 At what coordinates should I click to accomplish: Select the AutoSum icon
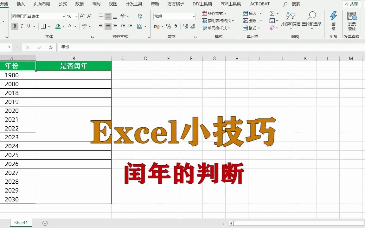coord(272,13)
